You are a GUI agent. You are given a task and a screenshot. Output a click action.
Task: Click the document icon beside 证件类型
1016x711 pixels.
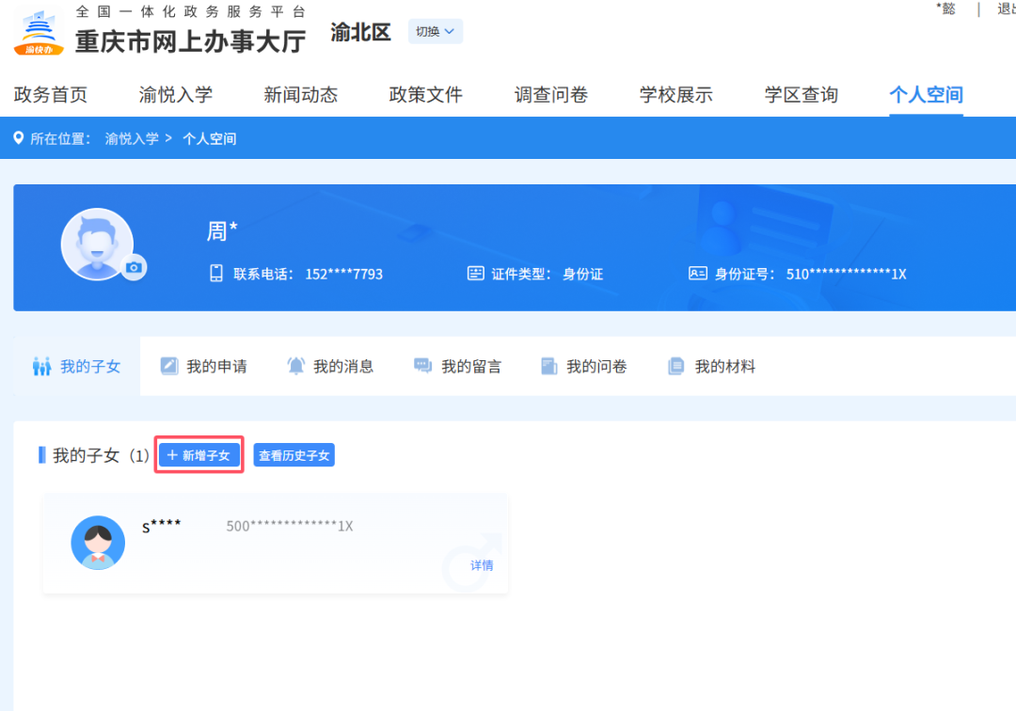coord(476,274)
